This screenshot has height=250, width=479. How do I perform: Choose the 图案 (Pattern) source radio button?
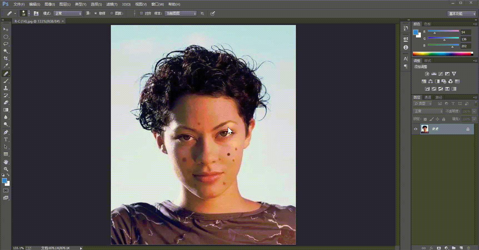click(112, 13)
